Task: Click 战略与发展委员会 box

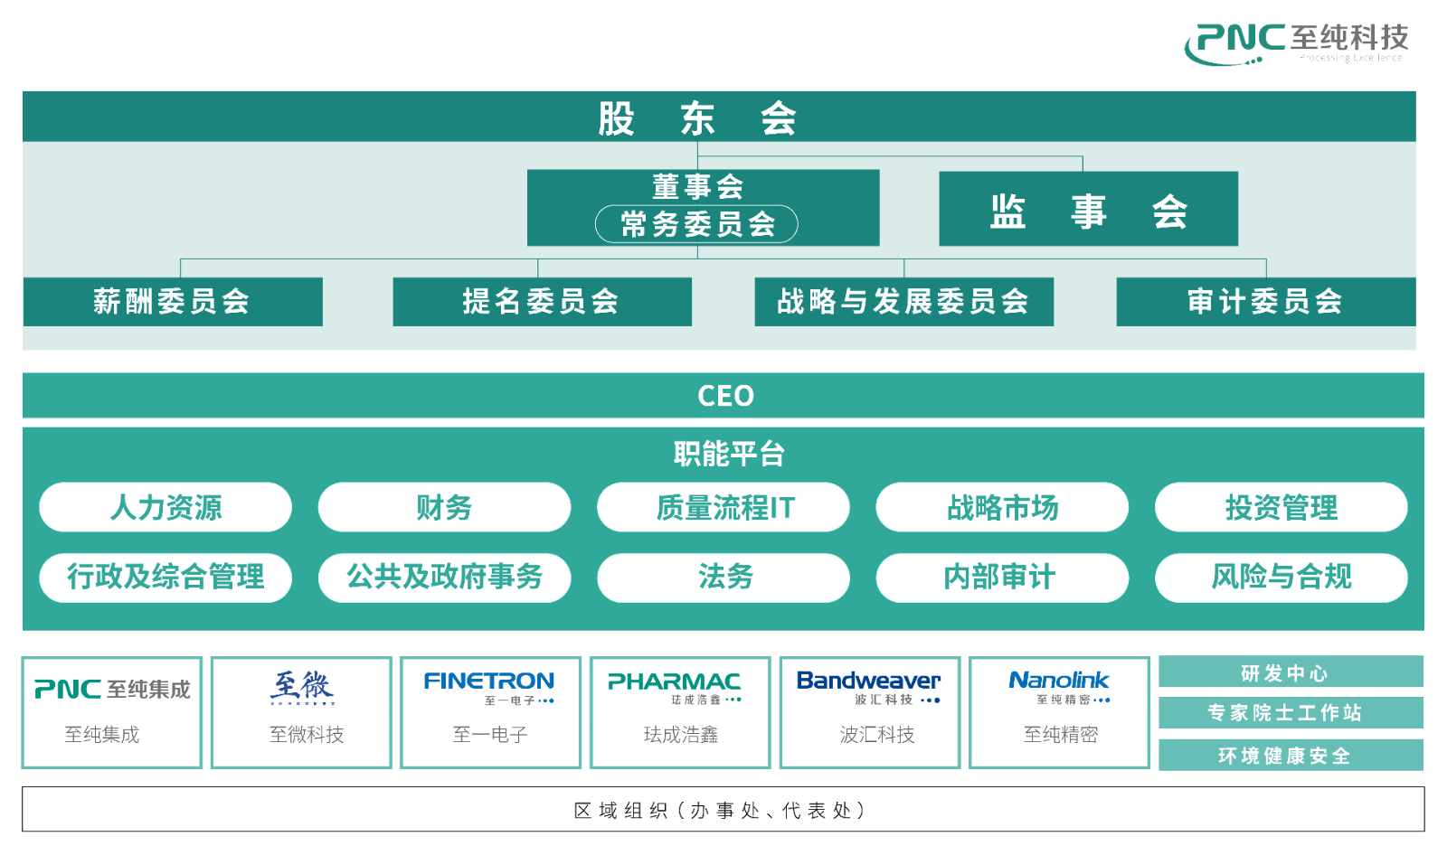Action: coord(903,302)
